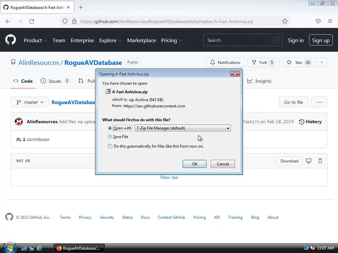The image size is (338, 253).
Task: Expand the Pricing header menu
Action: click(x=172, y=40)
